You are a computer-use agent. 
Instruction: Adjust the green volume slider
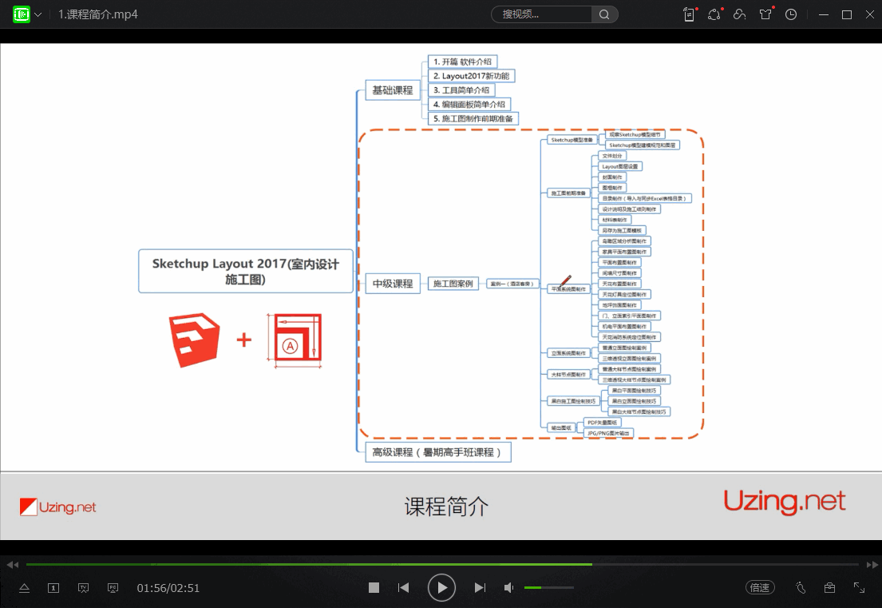pos(549,588)
